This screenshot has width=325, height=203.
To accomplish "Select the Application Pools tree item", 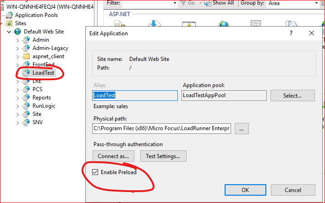I will [x=36, y=15].
